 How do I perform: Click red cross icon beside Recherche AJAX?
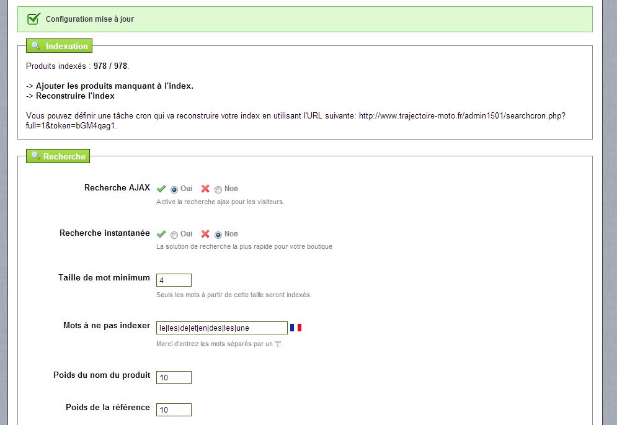205,189
